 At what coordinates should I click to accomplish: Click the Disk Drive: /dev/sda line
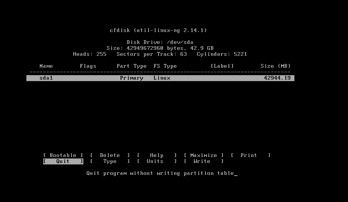point(160,42)
